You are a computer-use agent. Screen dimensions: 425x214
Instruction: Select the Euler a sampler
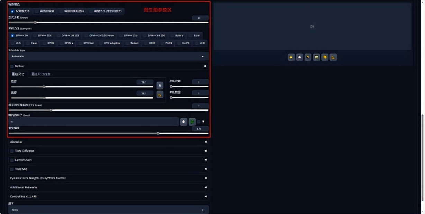pos(177,35)
